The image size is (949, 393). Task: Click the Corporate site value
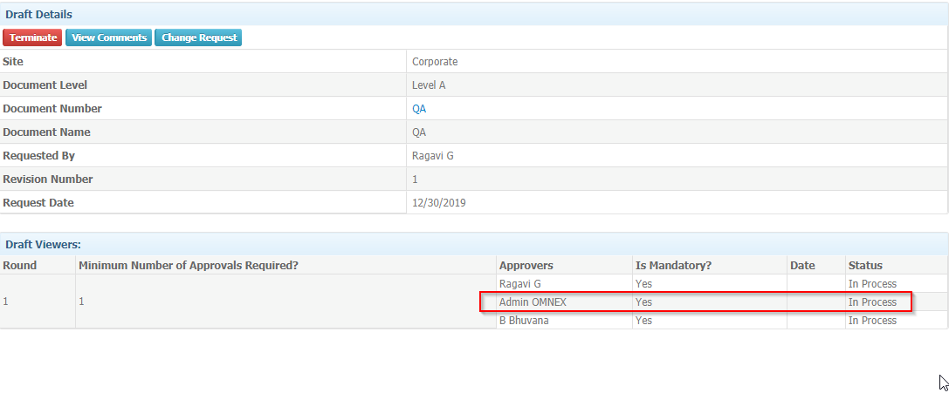(435, 62)
